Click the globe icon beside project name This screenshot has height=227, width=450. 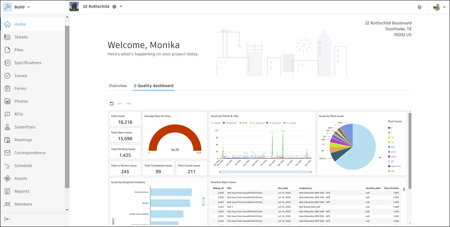coord(114,7)
